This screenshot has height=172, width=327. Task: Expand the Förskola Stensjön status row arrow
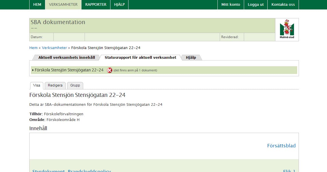pyautogui.click(x=33, y=70)
